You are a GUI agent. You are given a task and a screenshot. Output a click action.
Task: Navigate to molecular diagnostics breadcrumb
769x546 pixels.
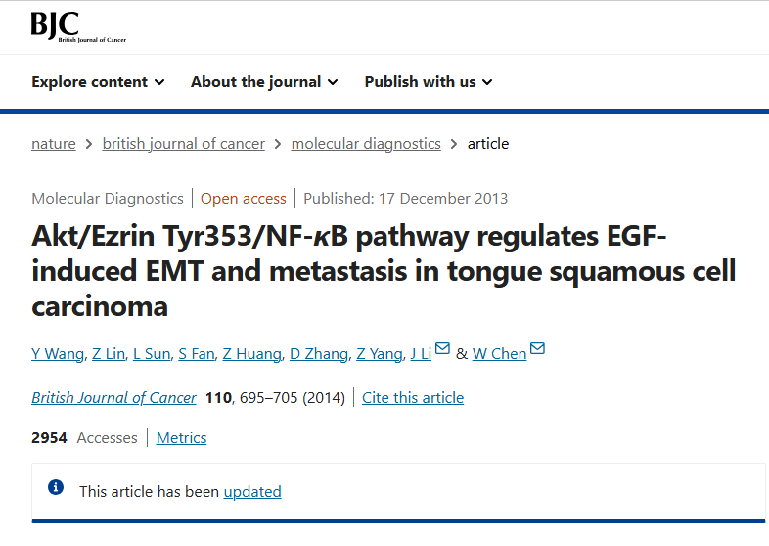(x=366, y=144)
